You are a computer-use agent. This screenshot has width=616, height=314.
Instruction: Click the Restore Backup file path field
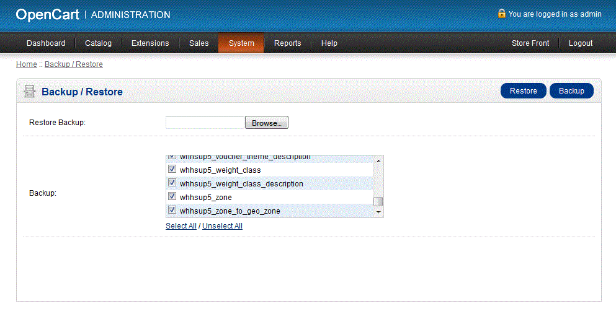pos(205,123)
